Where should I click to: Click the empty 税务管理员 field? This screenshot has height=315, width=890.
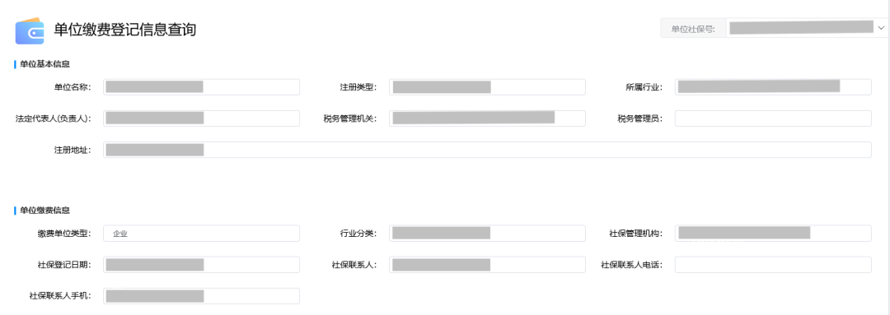pyautogui.click(x=773, y=118)
